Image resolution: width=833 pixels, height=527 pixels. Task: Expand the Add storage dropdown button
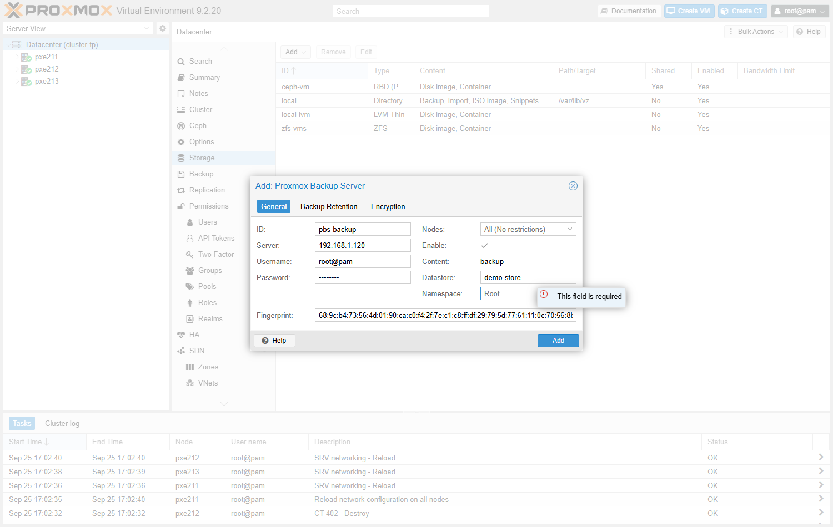click(x=295, y=52)
